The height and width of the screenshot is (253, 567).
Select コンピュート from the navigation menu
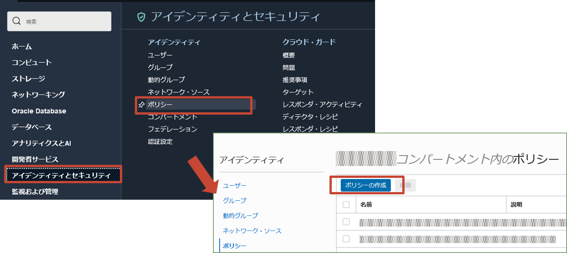(31, 62)
